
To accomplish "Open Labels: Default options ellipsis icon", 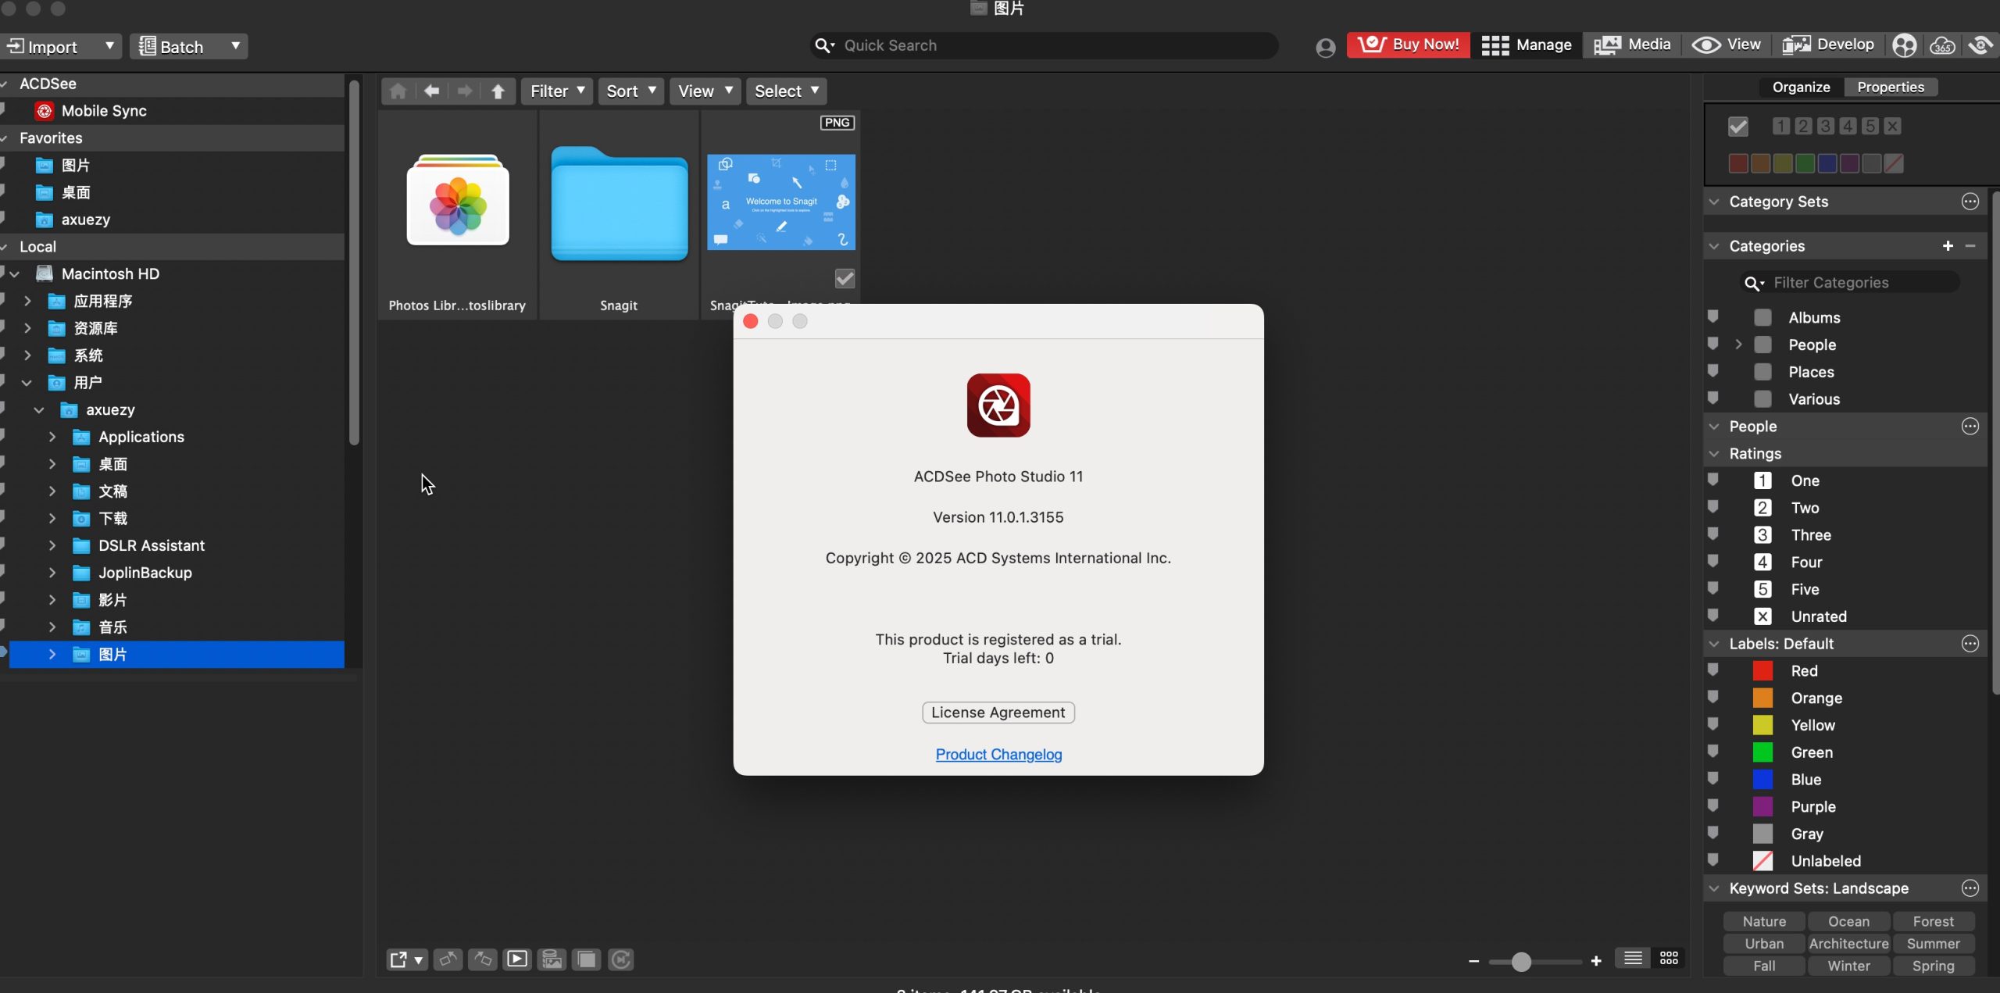I will click(1970, 644).
